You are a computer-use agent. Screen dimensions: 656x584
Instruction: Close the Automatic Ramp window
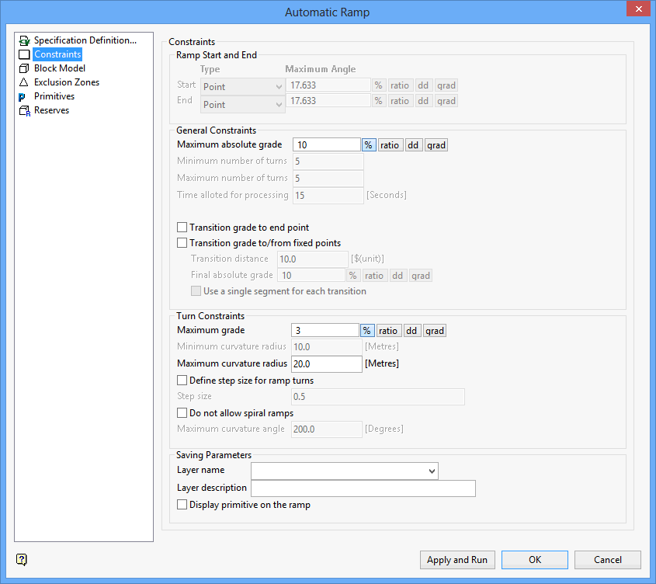pos(638,9)
